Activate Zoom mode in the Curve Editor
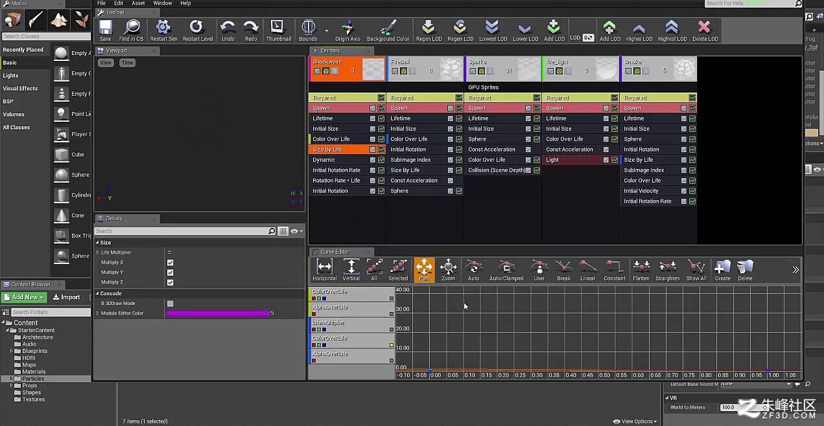This screenshot has width=824, height=426. tap(448, 270)
